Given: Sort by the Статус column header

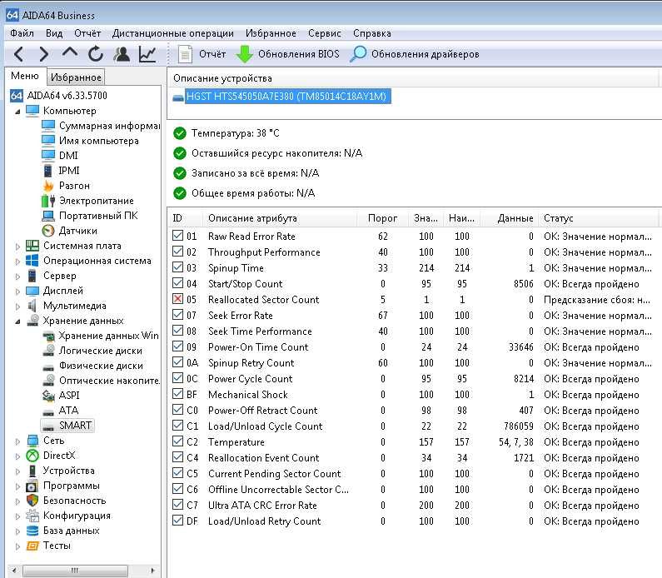Looking at the screenshot, I should tap(598, 218).
